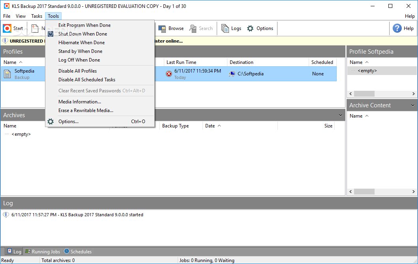Open the View menu
The height and width of the screenshot is (264, 418).
(x=21, y=16)
